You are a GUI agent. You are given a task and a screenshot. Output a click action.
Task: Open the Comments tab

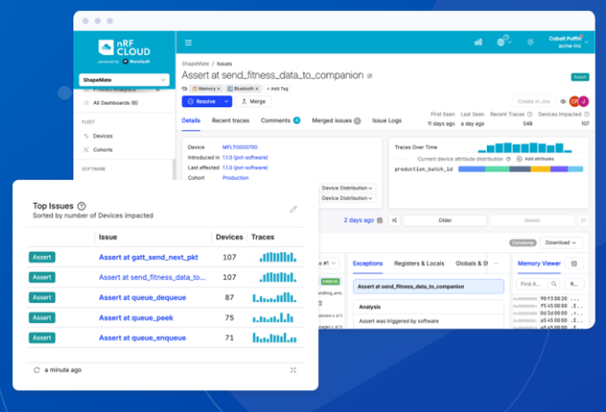point(277,120)
